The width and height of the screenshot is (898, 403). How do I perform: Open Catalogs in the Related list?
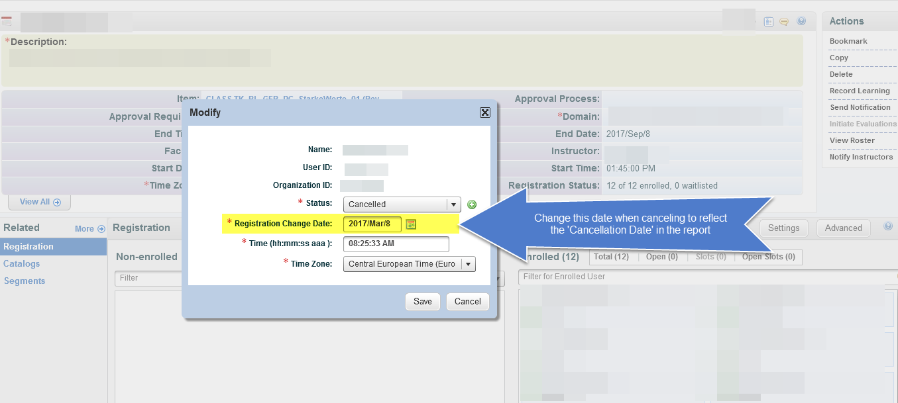click(22, 264)
